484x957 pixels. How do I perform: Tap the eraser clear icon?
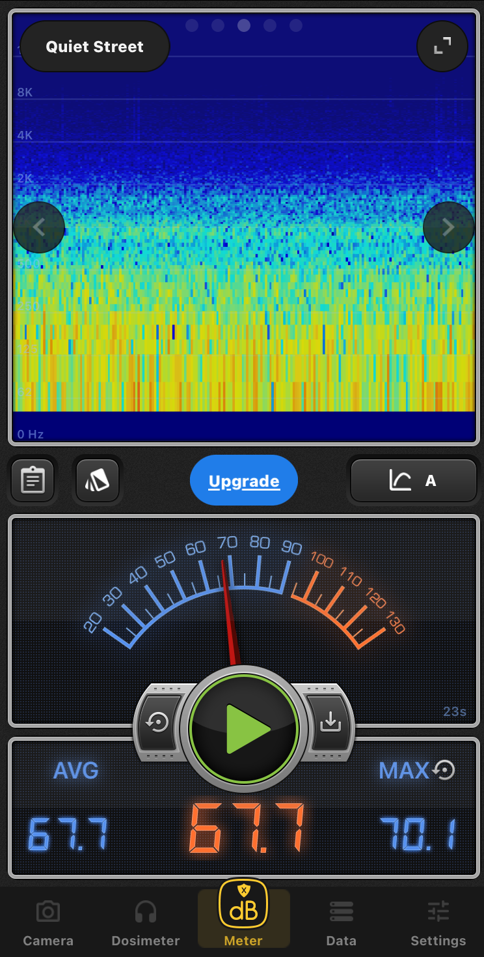click(x=97, y=481)
